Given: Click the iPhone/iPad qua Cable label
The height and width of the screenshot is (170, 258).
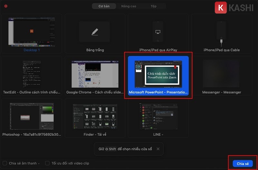Looking at the screenshot, I should [222, 50].
